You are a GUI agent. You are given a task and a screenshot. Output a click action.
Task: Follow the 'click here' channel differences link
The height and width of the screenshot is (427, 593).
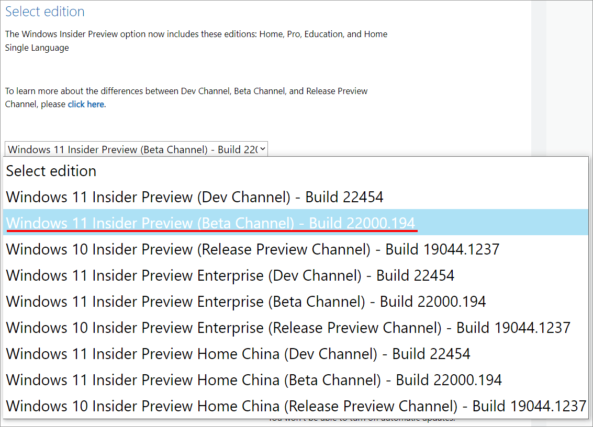pyautogui.click(x=86, y=104)
